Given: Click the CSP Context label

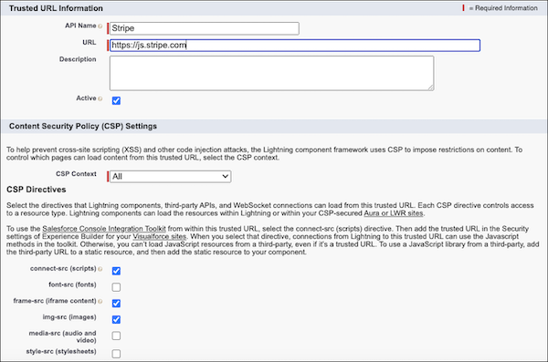Looking at the screenshot, I should [x=76, y=174].
